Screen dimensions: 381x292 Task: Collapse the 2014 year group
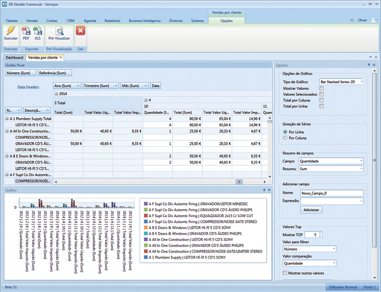tap(56, 93)
